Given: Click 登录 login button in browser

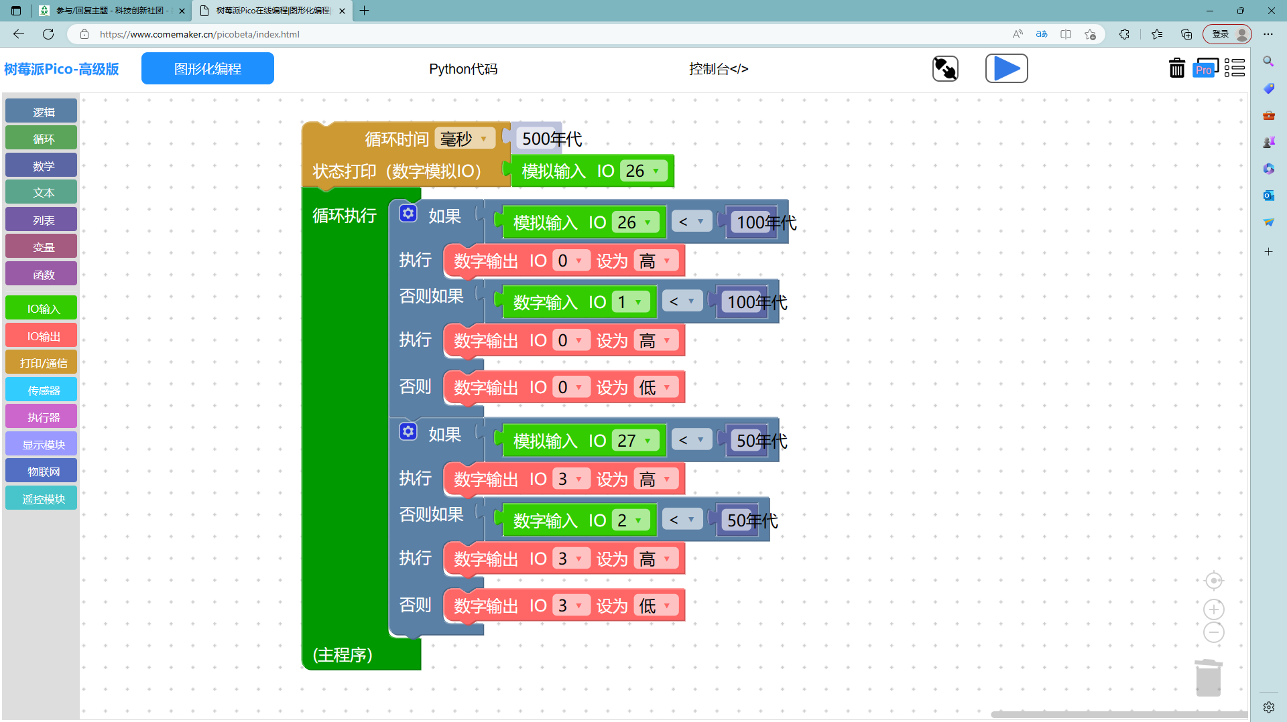Looking at the screenshot, I should (1227, 34).
